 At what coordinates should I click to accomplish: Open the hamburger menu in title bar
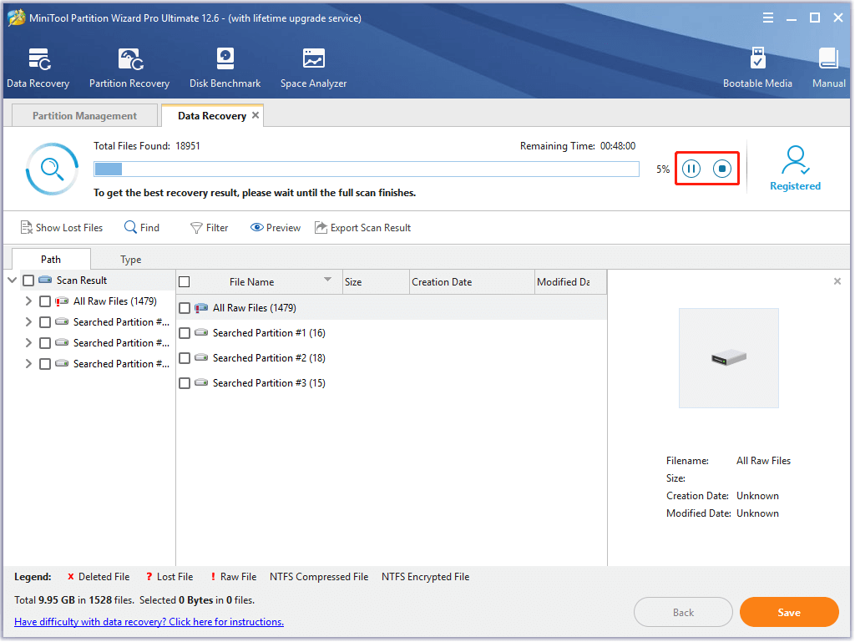point(768,18)
